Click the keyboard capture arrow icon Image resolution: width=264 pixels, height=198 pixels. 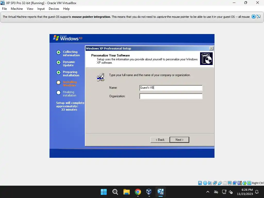point(249,183)
